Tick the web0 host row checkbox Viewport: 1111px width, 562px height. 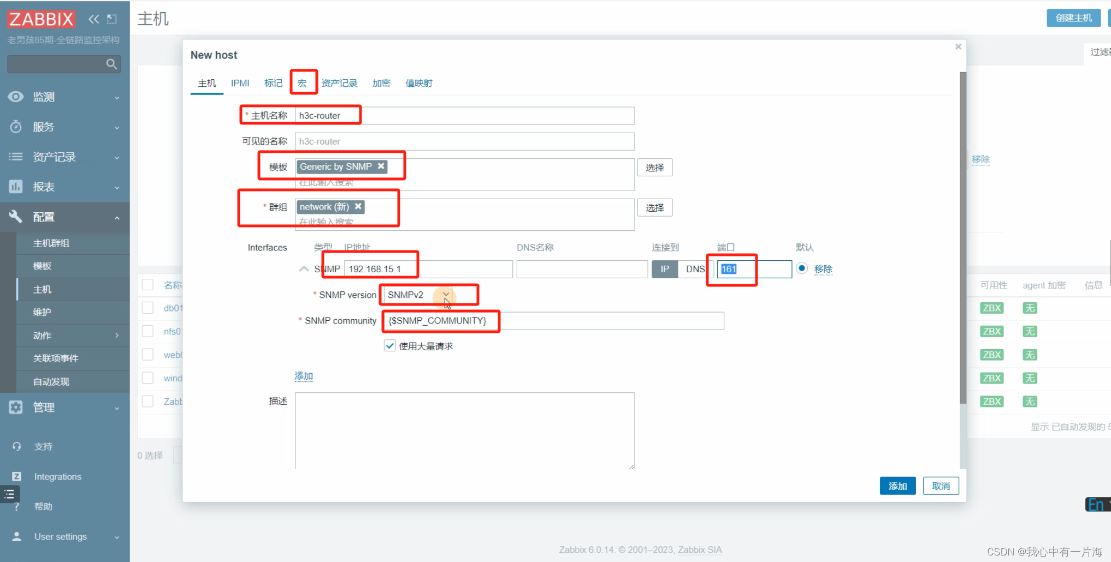pyautogui.click(x=147, y=355)
